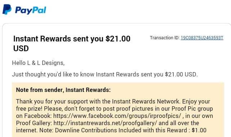Click the bold $21.00 amount in heading
The image size is (231, 137).
(x=118, y=39)
